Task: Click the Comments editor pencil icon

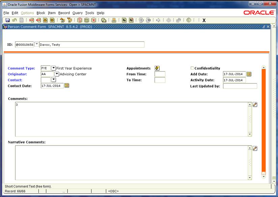Action: click(x=255, y=104)
